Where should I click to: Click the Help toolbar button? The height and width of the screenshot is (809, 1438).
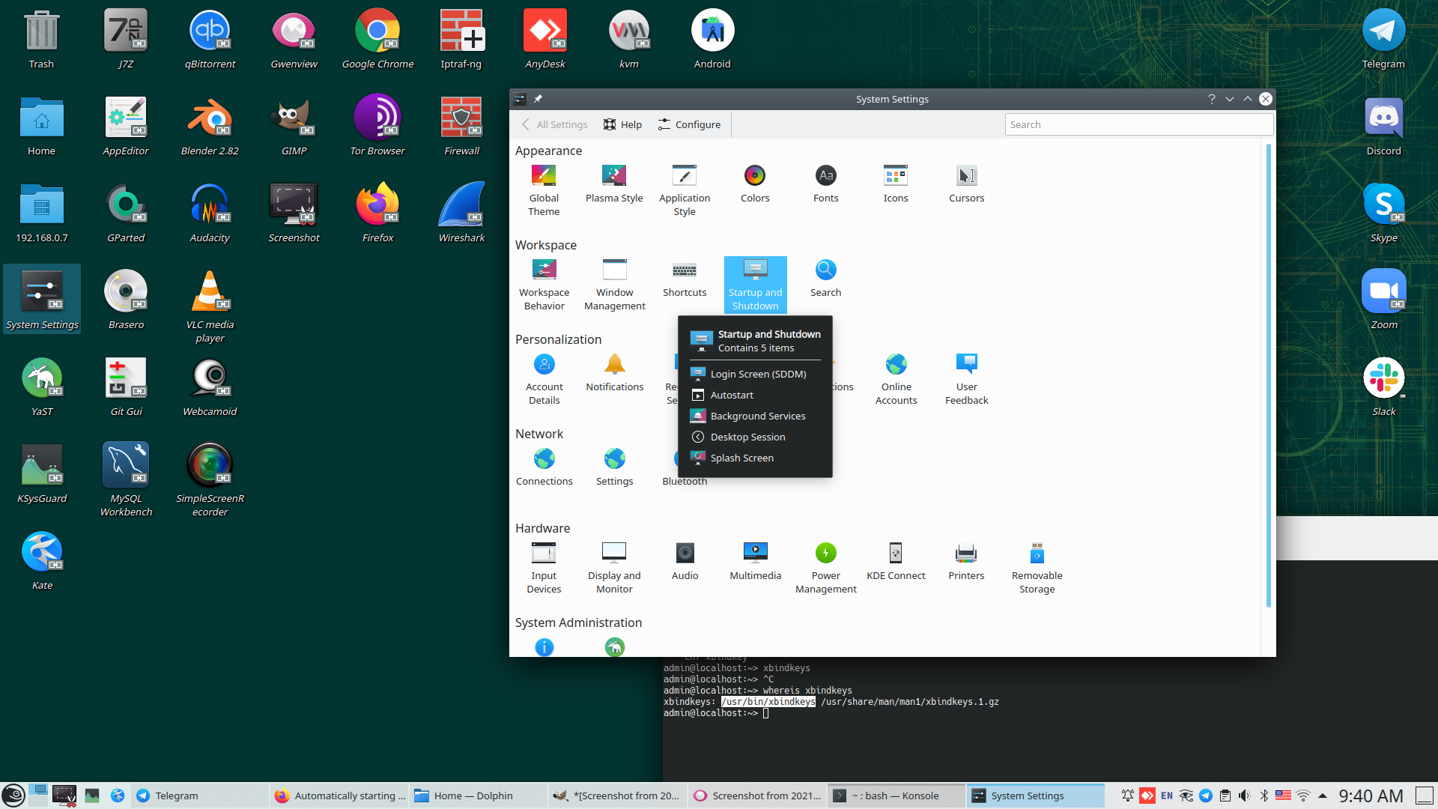tap(622, 124)
